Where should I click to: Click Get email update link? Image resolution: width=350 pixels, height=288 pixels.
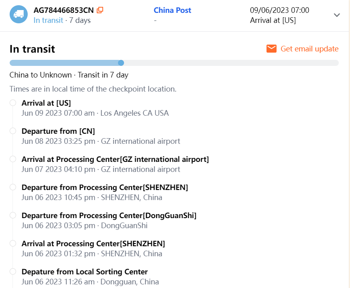(309, 49)
